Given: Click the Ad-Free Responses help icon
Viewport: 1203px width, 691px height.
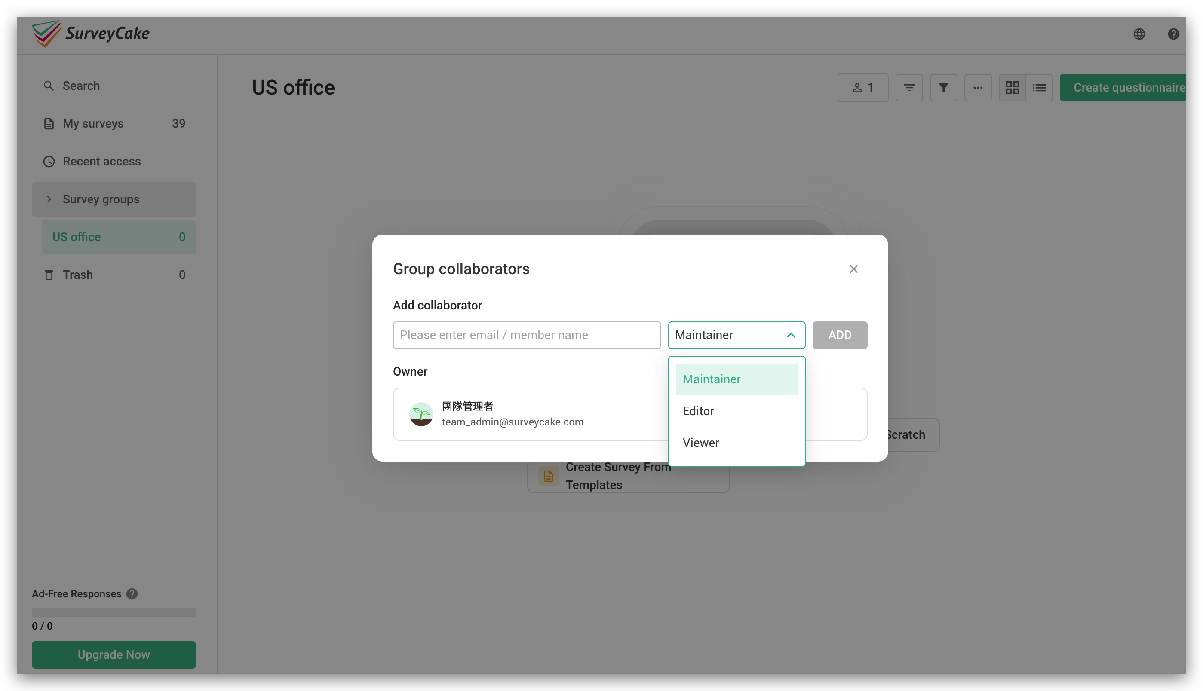Looking at the screenshot, I should [132, 594].
